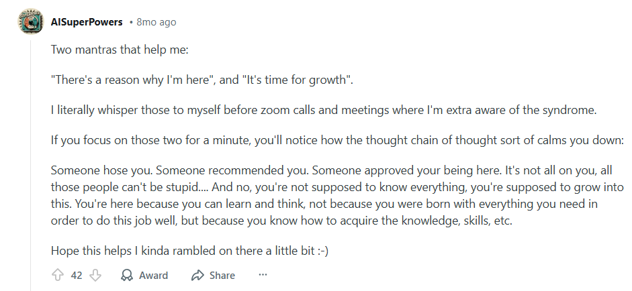Click the vote count 42

point(76,275)
